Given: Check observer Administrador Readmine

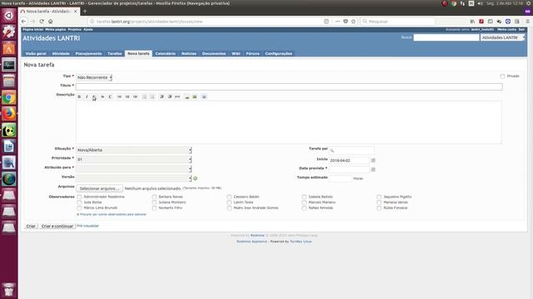Looking at the screenshot, I should pyautogui.click(x=79, y=197).
